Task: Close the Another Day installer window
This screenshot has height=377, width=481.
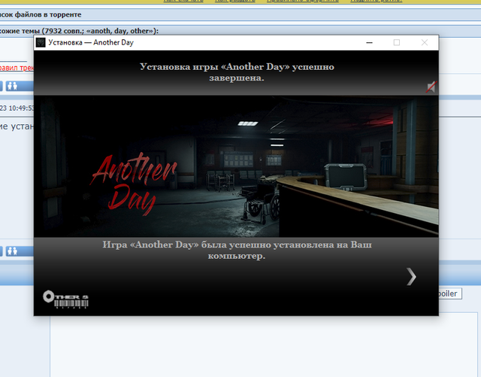Action: (x=425, y=43)
